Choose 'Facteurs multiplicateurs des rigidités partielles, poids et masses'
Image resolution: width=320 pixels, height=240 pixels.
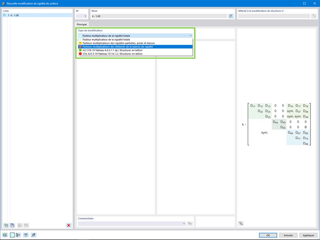[135, 43]
